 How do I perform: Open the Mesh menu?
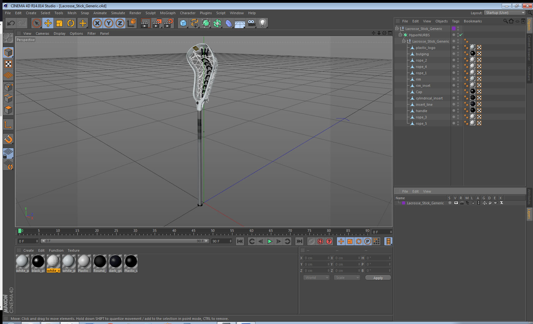tap(72, 13)
